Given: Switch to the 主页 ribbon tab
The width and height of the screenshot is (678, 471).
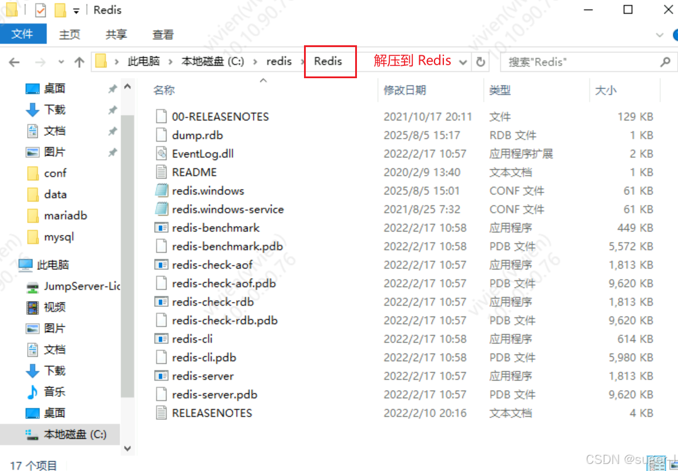Looking at the screenshot, I should 69,35.
